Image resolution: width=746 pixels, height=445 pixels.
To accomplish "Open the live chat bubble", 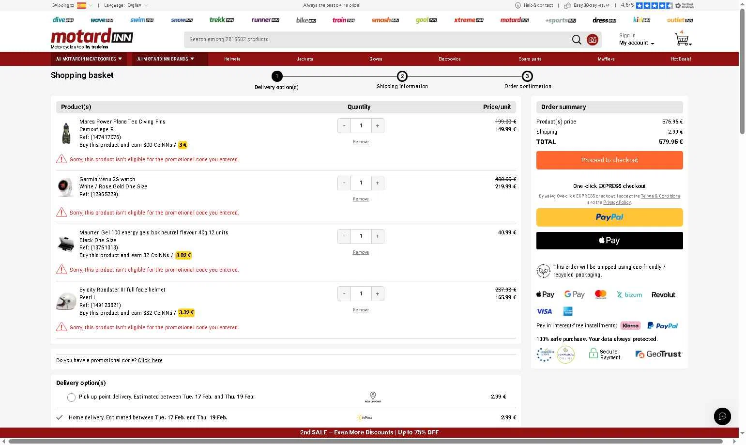I will [722, 416].
